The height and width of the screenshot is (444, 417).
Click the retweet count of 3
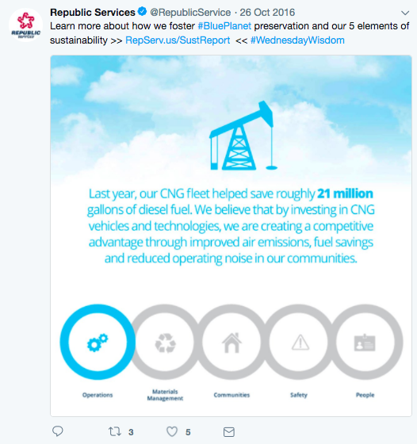coord(131,432)
